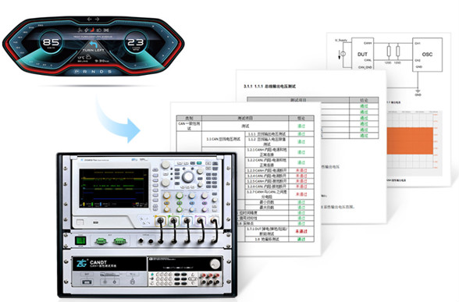This screenshot has width=459, height=302.
Task: Turn the large center oscilloscope knob
Action: (x=187, y=176)
